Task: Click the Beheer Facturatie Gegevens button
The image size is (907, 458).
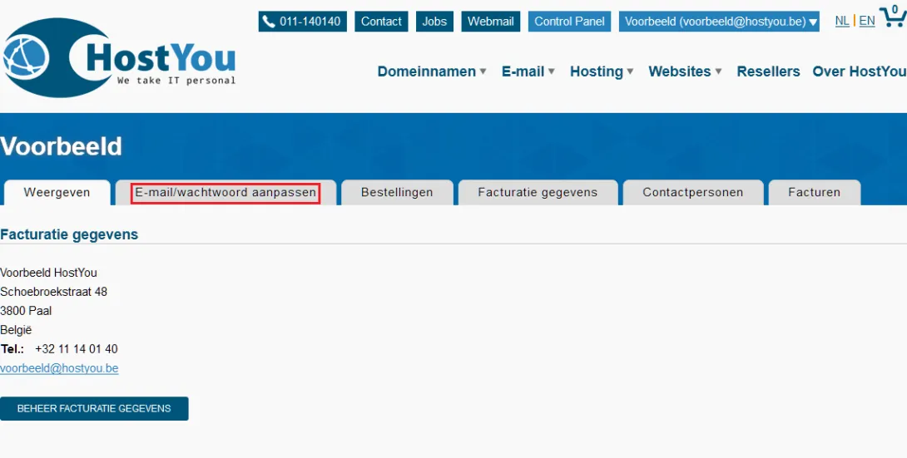Action: coord(94,409)
